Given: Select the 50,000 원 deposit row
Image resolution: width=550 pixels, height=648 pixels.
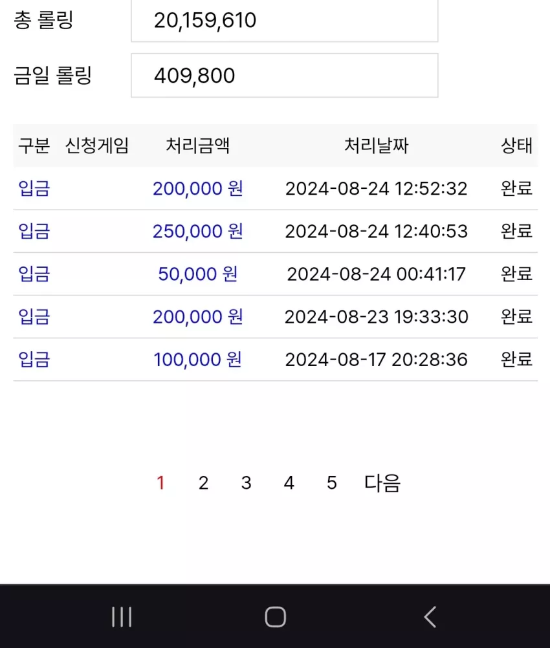Looking at the screenshot, I should [x=276, y=274].
